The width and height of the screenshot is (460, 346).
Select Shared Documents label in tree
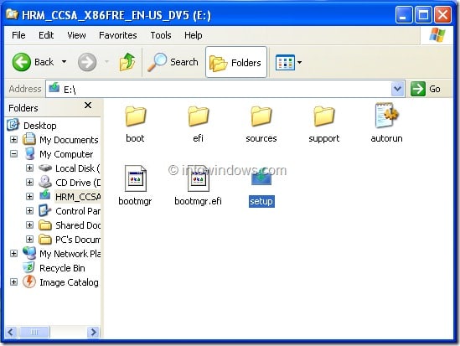(78, 225)
